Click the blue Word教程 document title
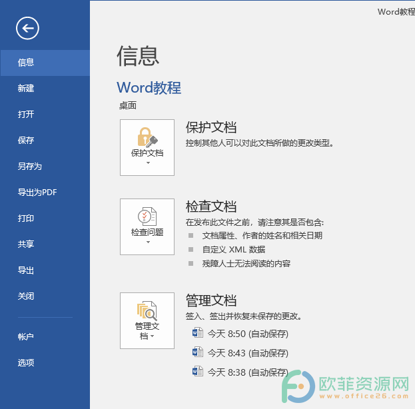The image size is (415, 409). coord(149,88)
